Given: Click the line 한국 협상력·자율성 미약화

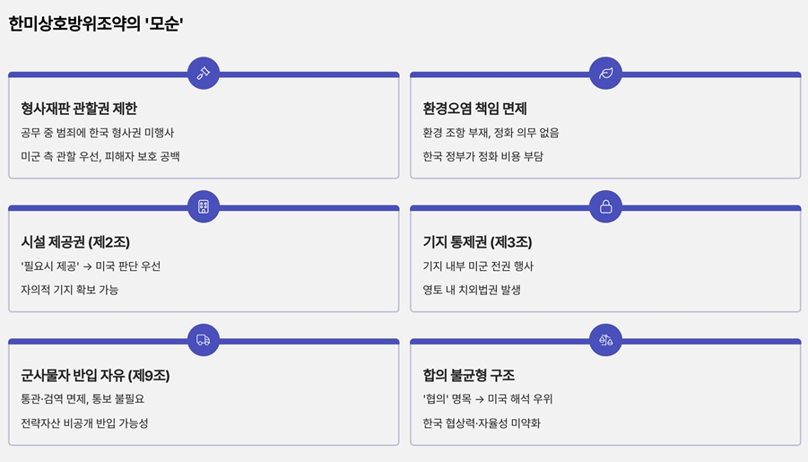Looking at the screenshot, I should 482,423.
